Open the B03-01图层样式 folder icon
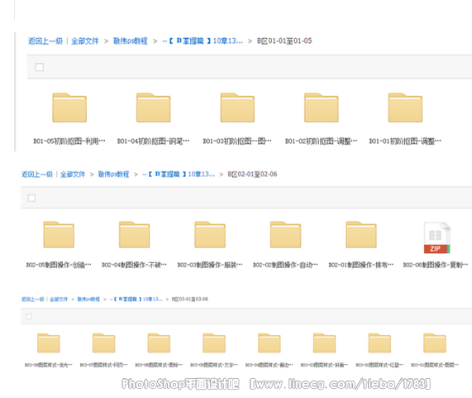 click(435, 343)
